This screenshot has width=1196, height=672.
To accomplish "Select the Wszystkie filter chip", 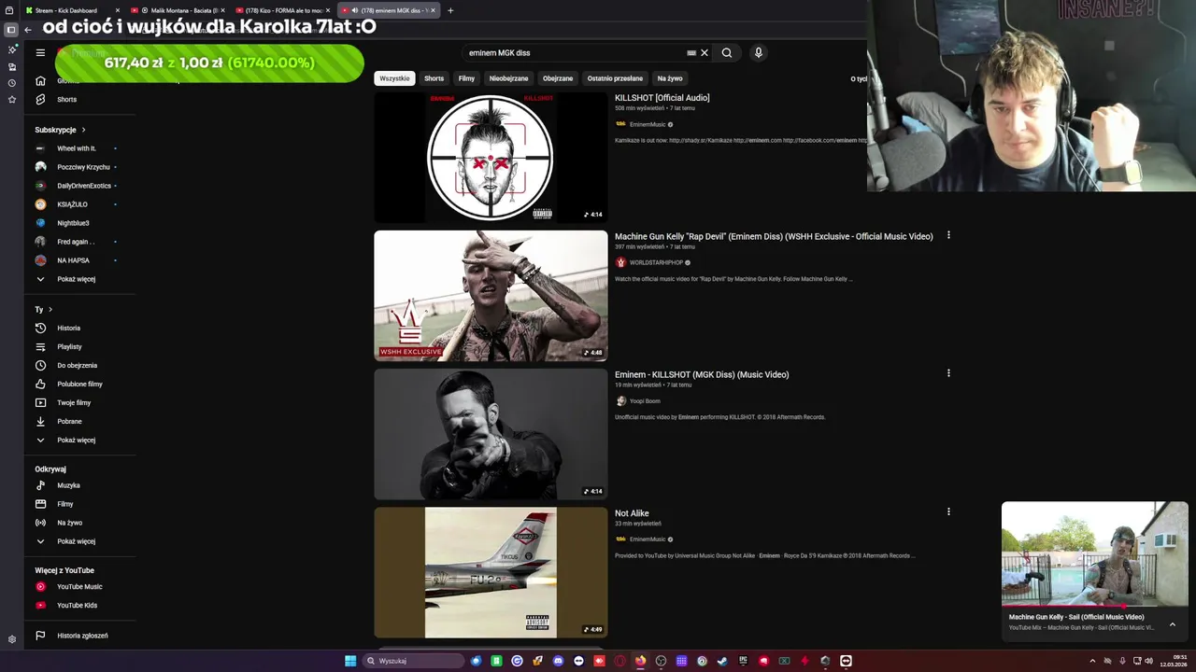I will pyautogui.click(x=394, y=78).
